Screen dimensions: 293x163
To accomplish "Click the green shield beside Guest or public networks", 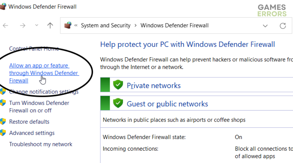I will coord(118,103).
